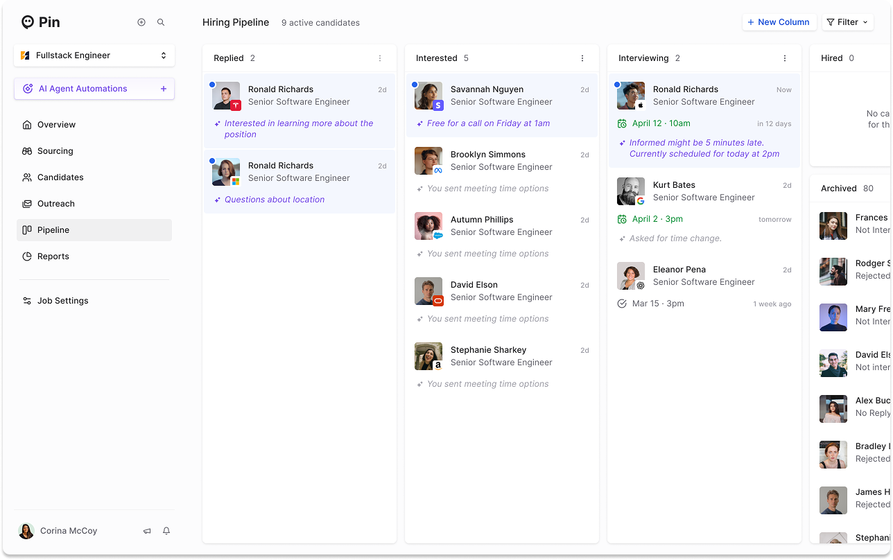Open the Filter dropdown

pos(847,22)
